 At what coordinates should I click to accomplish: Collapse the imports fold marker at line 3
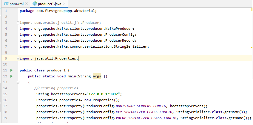click(18, 23)
